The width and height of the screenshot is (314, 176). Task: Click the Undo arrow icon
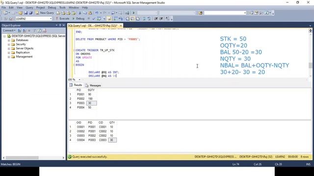(x=97, y=13)
